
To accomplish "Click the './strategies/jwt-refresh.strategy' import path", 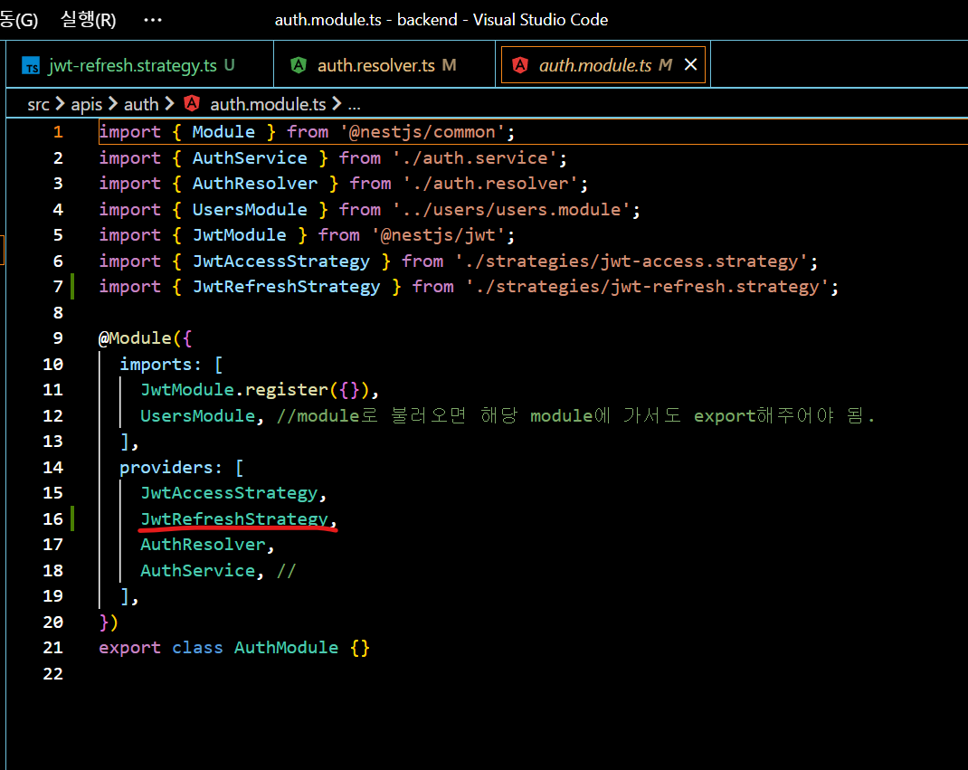I will 648,287.
